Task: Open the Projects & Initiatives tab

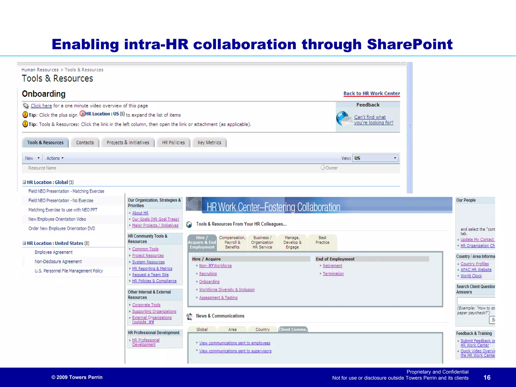Action: (128, 143)
